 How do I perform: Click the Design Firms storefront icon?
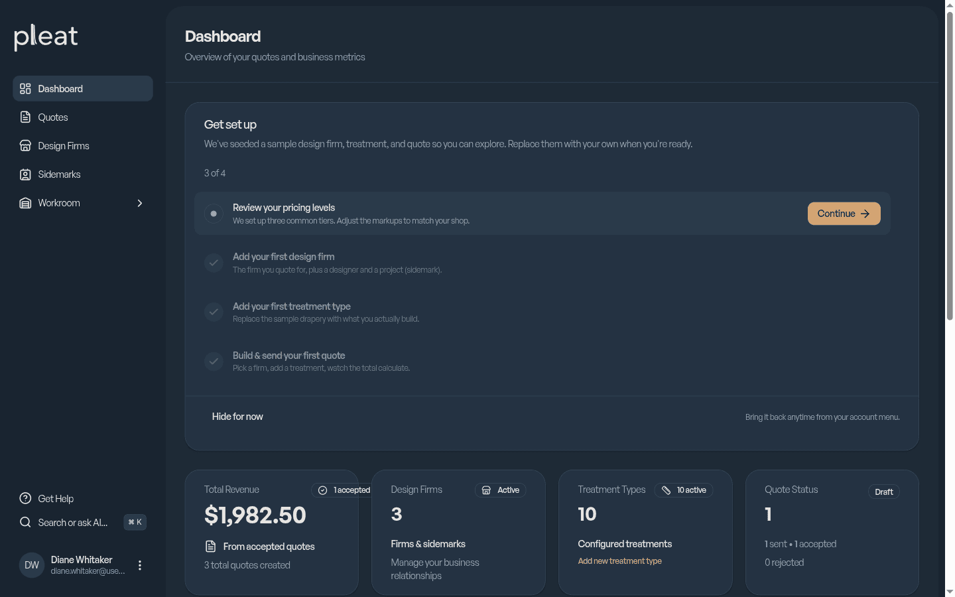(25, 146)
